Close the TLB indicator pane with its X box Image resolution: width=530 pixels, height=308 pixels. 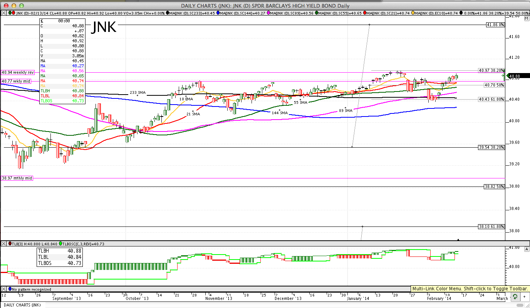4,244
